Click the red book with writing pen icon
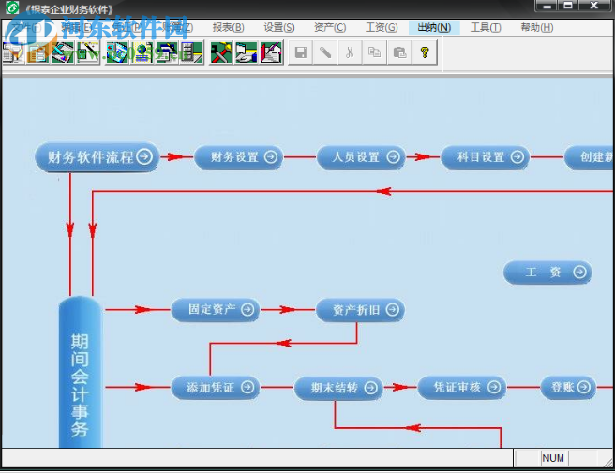The height and width of the screenshot is (473, 615). coord(271,52)
